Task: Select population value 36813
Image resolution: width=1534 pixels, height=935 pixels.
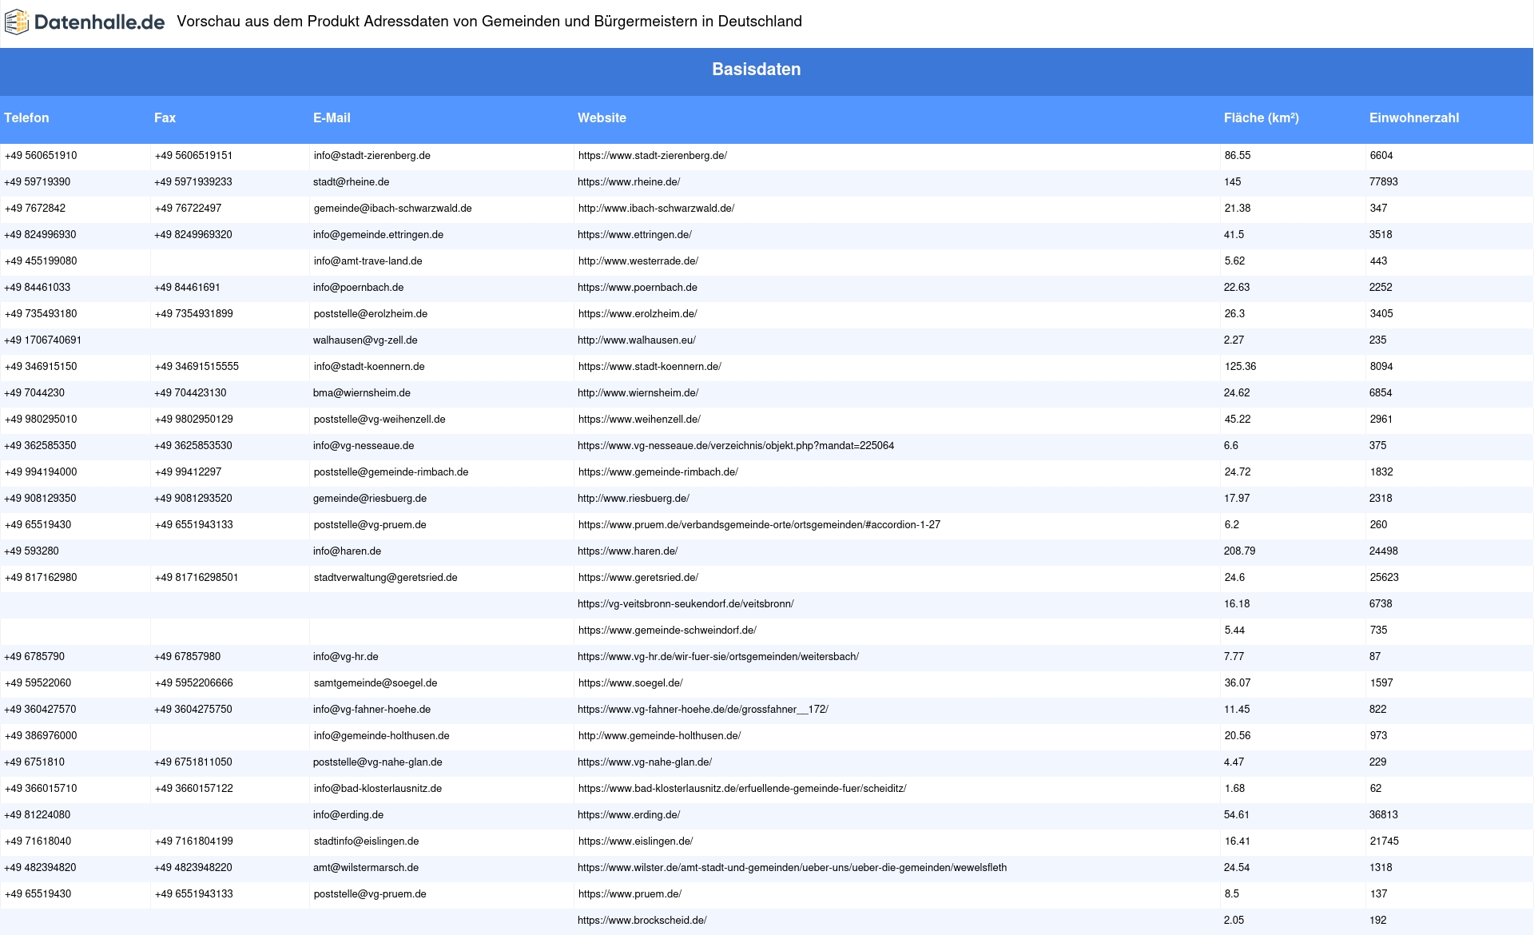Action: pos(1384,815)
